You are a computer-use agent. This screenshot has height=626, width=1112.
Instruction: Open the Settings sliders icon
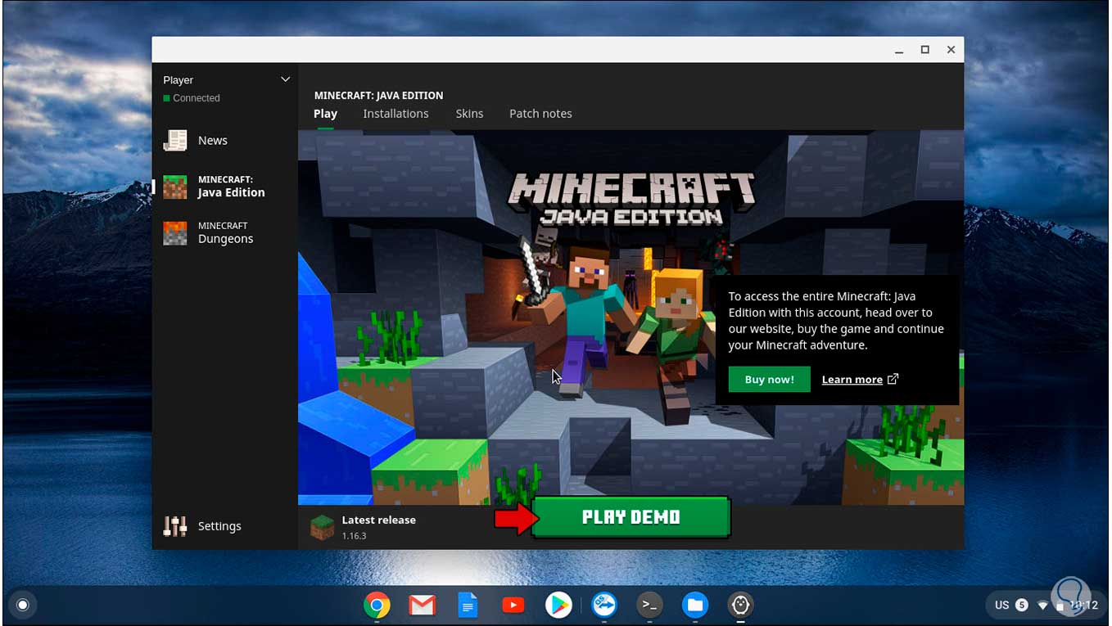pos(175,526)
